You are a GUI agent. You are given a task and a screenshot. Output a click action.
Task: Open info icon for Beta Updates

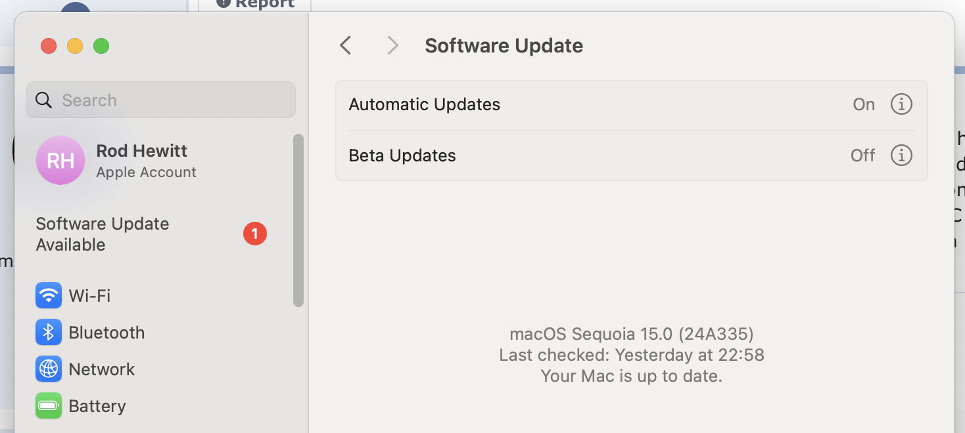901,155
